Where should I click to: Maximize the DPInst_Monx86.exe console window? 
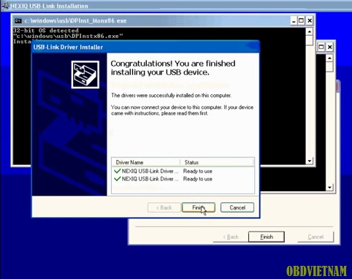tap(302, 20)
